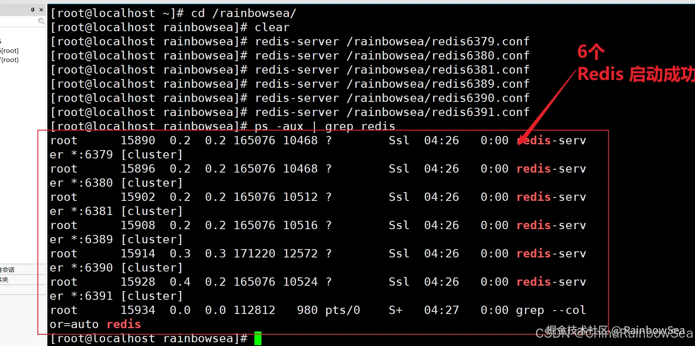Click the process ID 15890

138,140
